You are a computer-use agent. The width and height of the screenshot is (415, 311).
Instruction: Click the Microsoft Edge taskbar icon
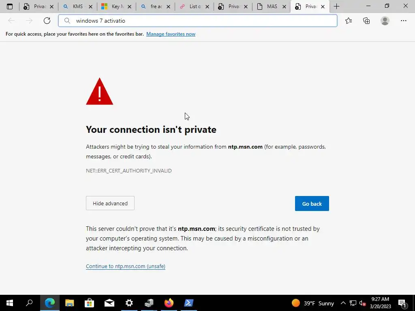point(50,303)
